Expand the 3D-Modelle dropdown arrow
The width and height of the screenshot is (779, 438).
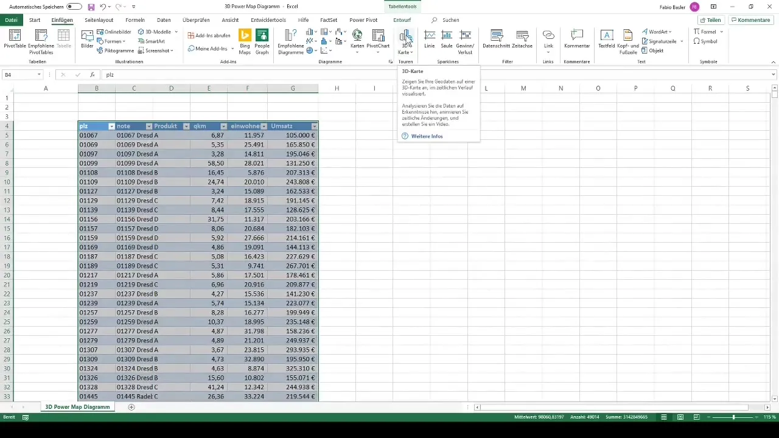pyautogui.click(x=176, y=32)
